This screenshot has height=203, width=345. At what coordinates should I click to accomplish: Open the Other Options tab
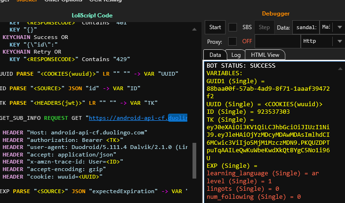pos(63,1)
